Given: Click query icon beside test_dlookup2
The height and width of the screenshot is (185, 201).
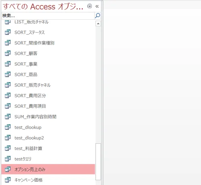Looking at the screenshot, I should point(8,138).
